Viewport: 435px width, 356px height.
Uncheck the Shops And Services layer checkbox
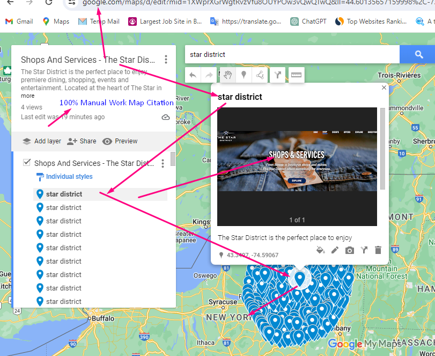tap(27, 163)
